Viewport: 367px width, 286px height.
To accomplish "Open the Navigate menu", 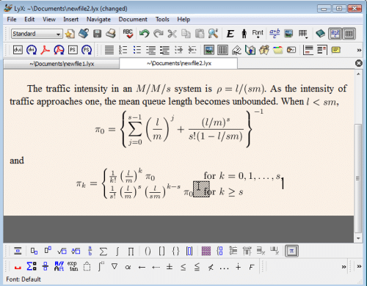I will [x=98, y=19].
